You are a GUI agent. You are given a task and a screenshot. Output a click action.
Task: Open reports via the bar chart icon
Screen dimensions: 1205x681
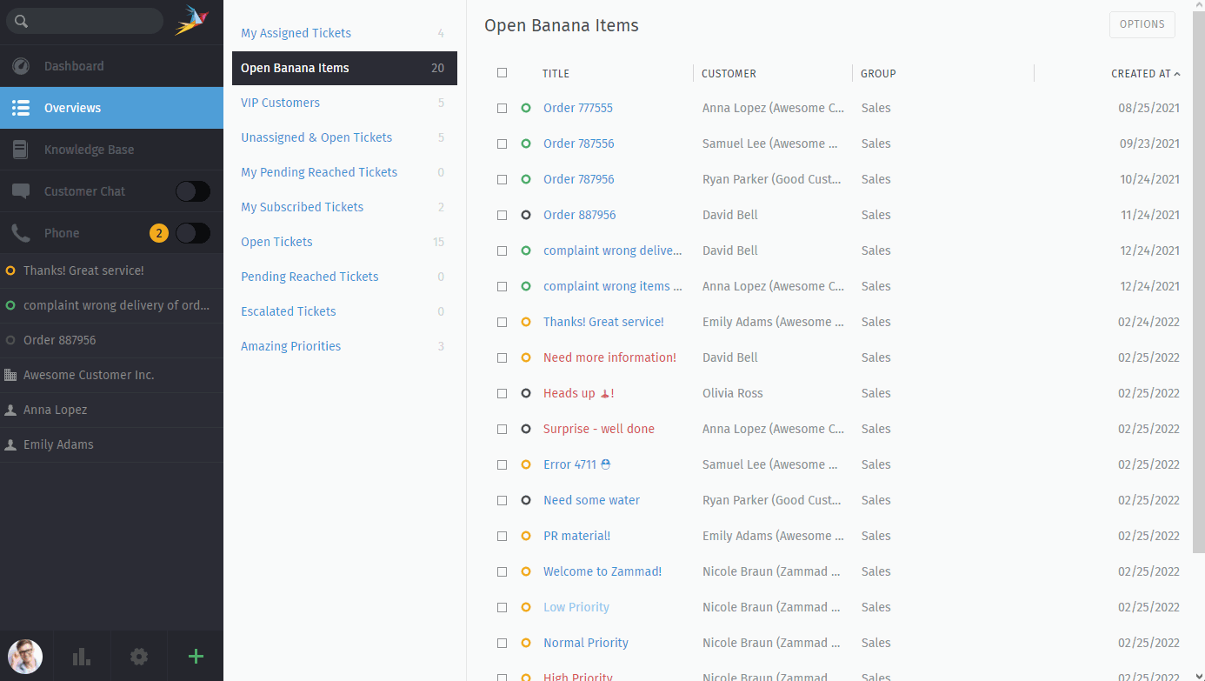tap(81, 656)
